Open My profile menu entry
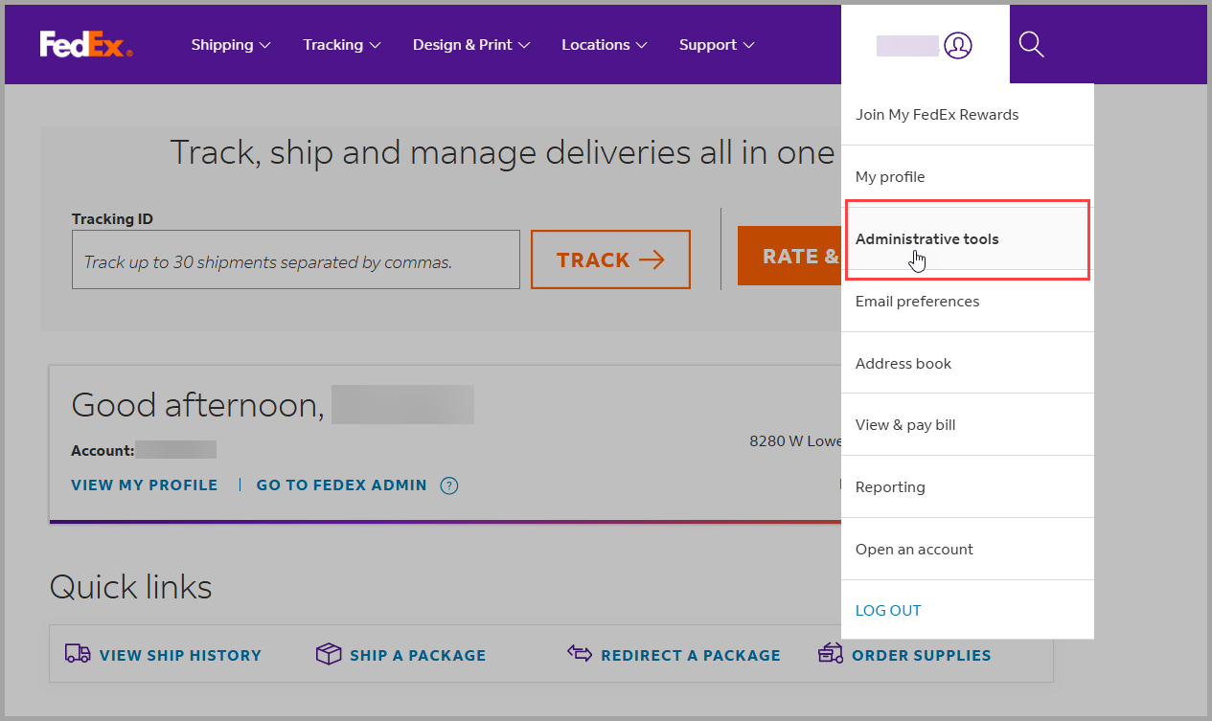The width and height of the screenshot is (1212, 721). click(x=968, y=177)
